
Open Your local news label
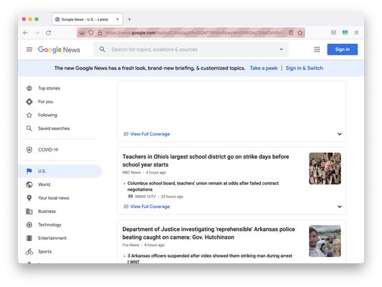54,198
